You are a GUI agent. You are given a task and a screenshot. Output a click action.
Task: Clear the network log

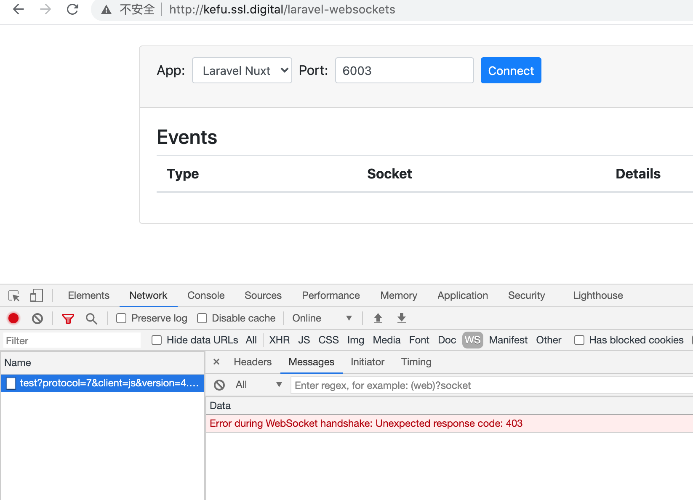click(37, 318)
